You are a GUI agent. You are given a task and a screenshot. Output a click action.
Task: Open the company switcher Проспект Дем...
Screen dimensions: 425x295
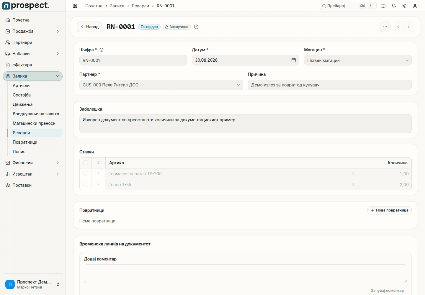coord(33,284)
